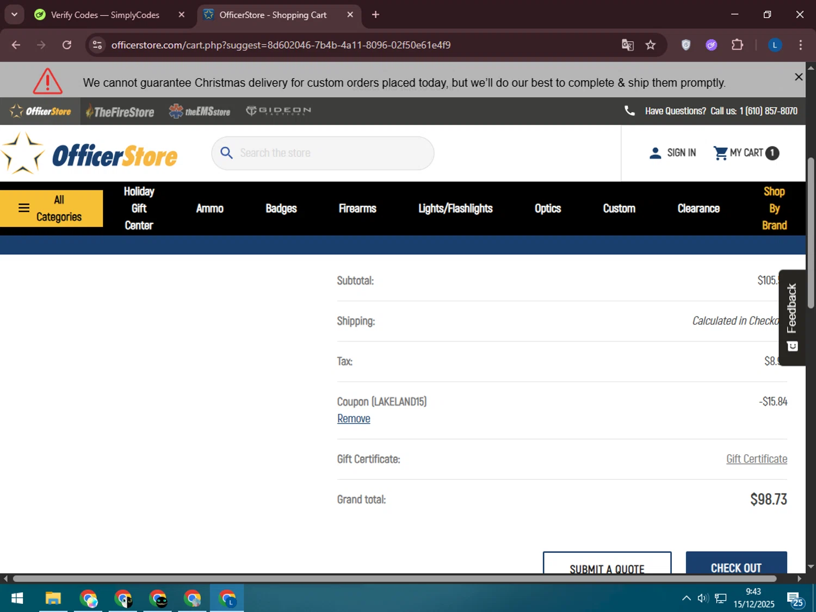Click the vertical page scrollbar thumb
The width and height of the screenshot is (816, 612).
[811, 233]
